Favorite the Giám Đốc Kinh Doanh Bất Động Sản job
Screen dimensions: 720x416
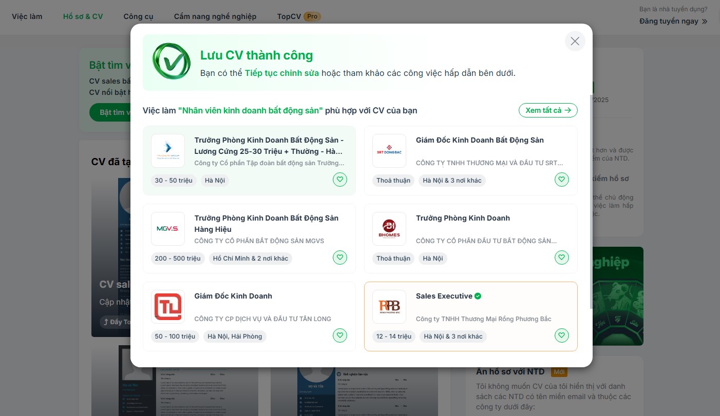tap(561, 180)
